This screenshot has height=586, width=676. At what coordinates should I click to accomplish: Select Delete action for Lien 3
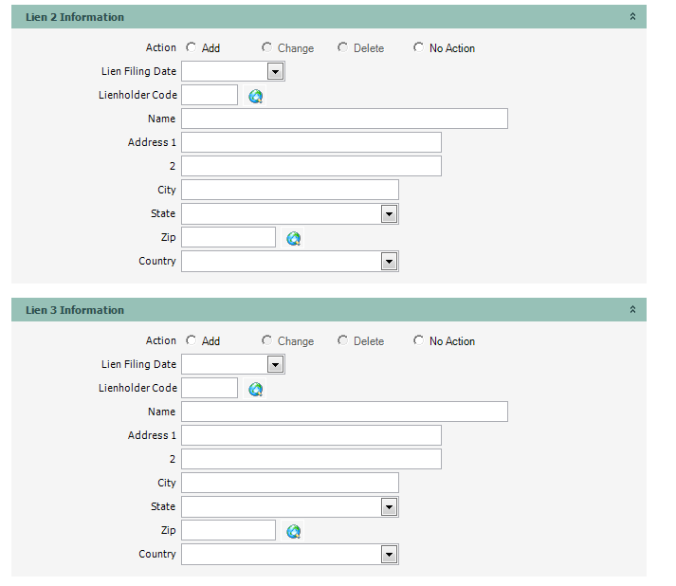click(x=343, y=340)
